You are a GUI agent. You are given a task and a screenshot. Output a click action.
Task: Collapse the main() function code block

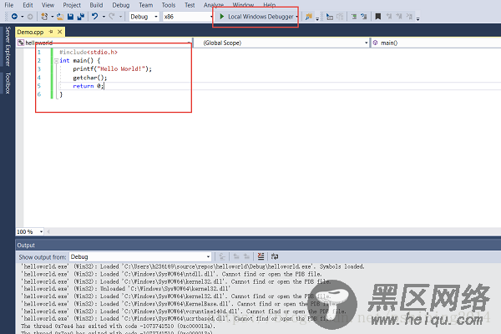[x=56, y=60]
